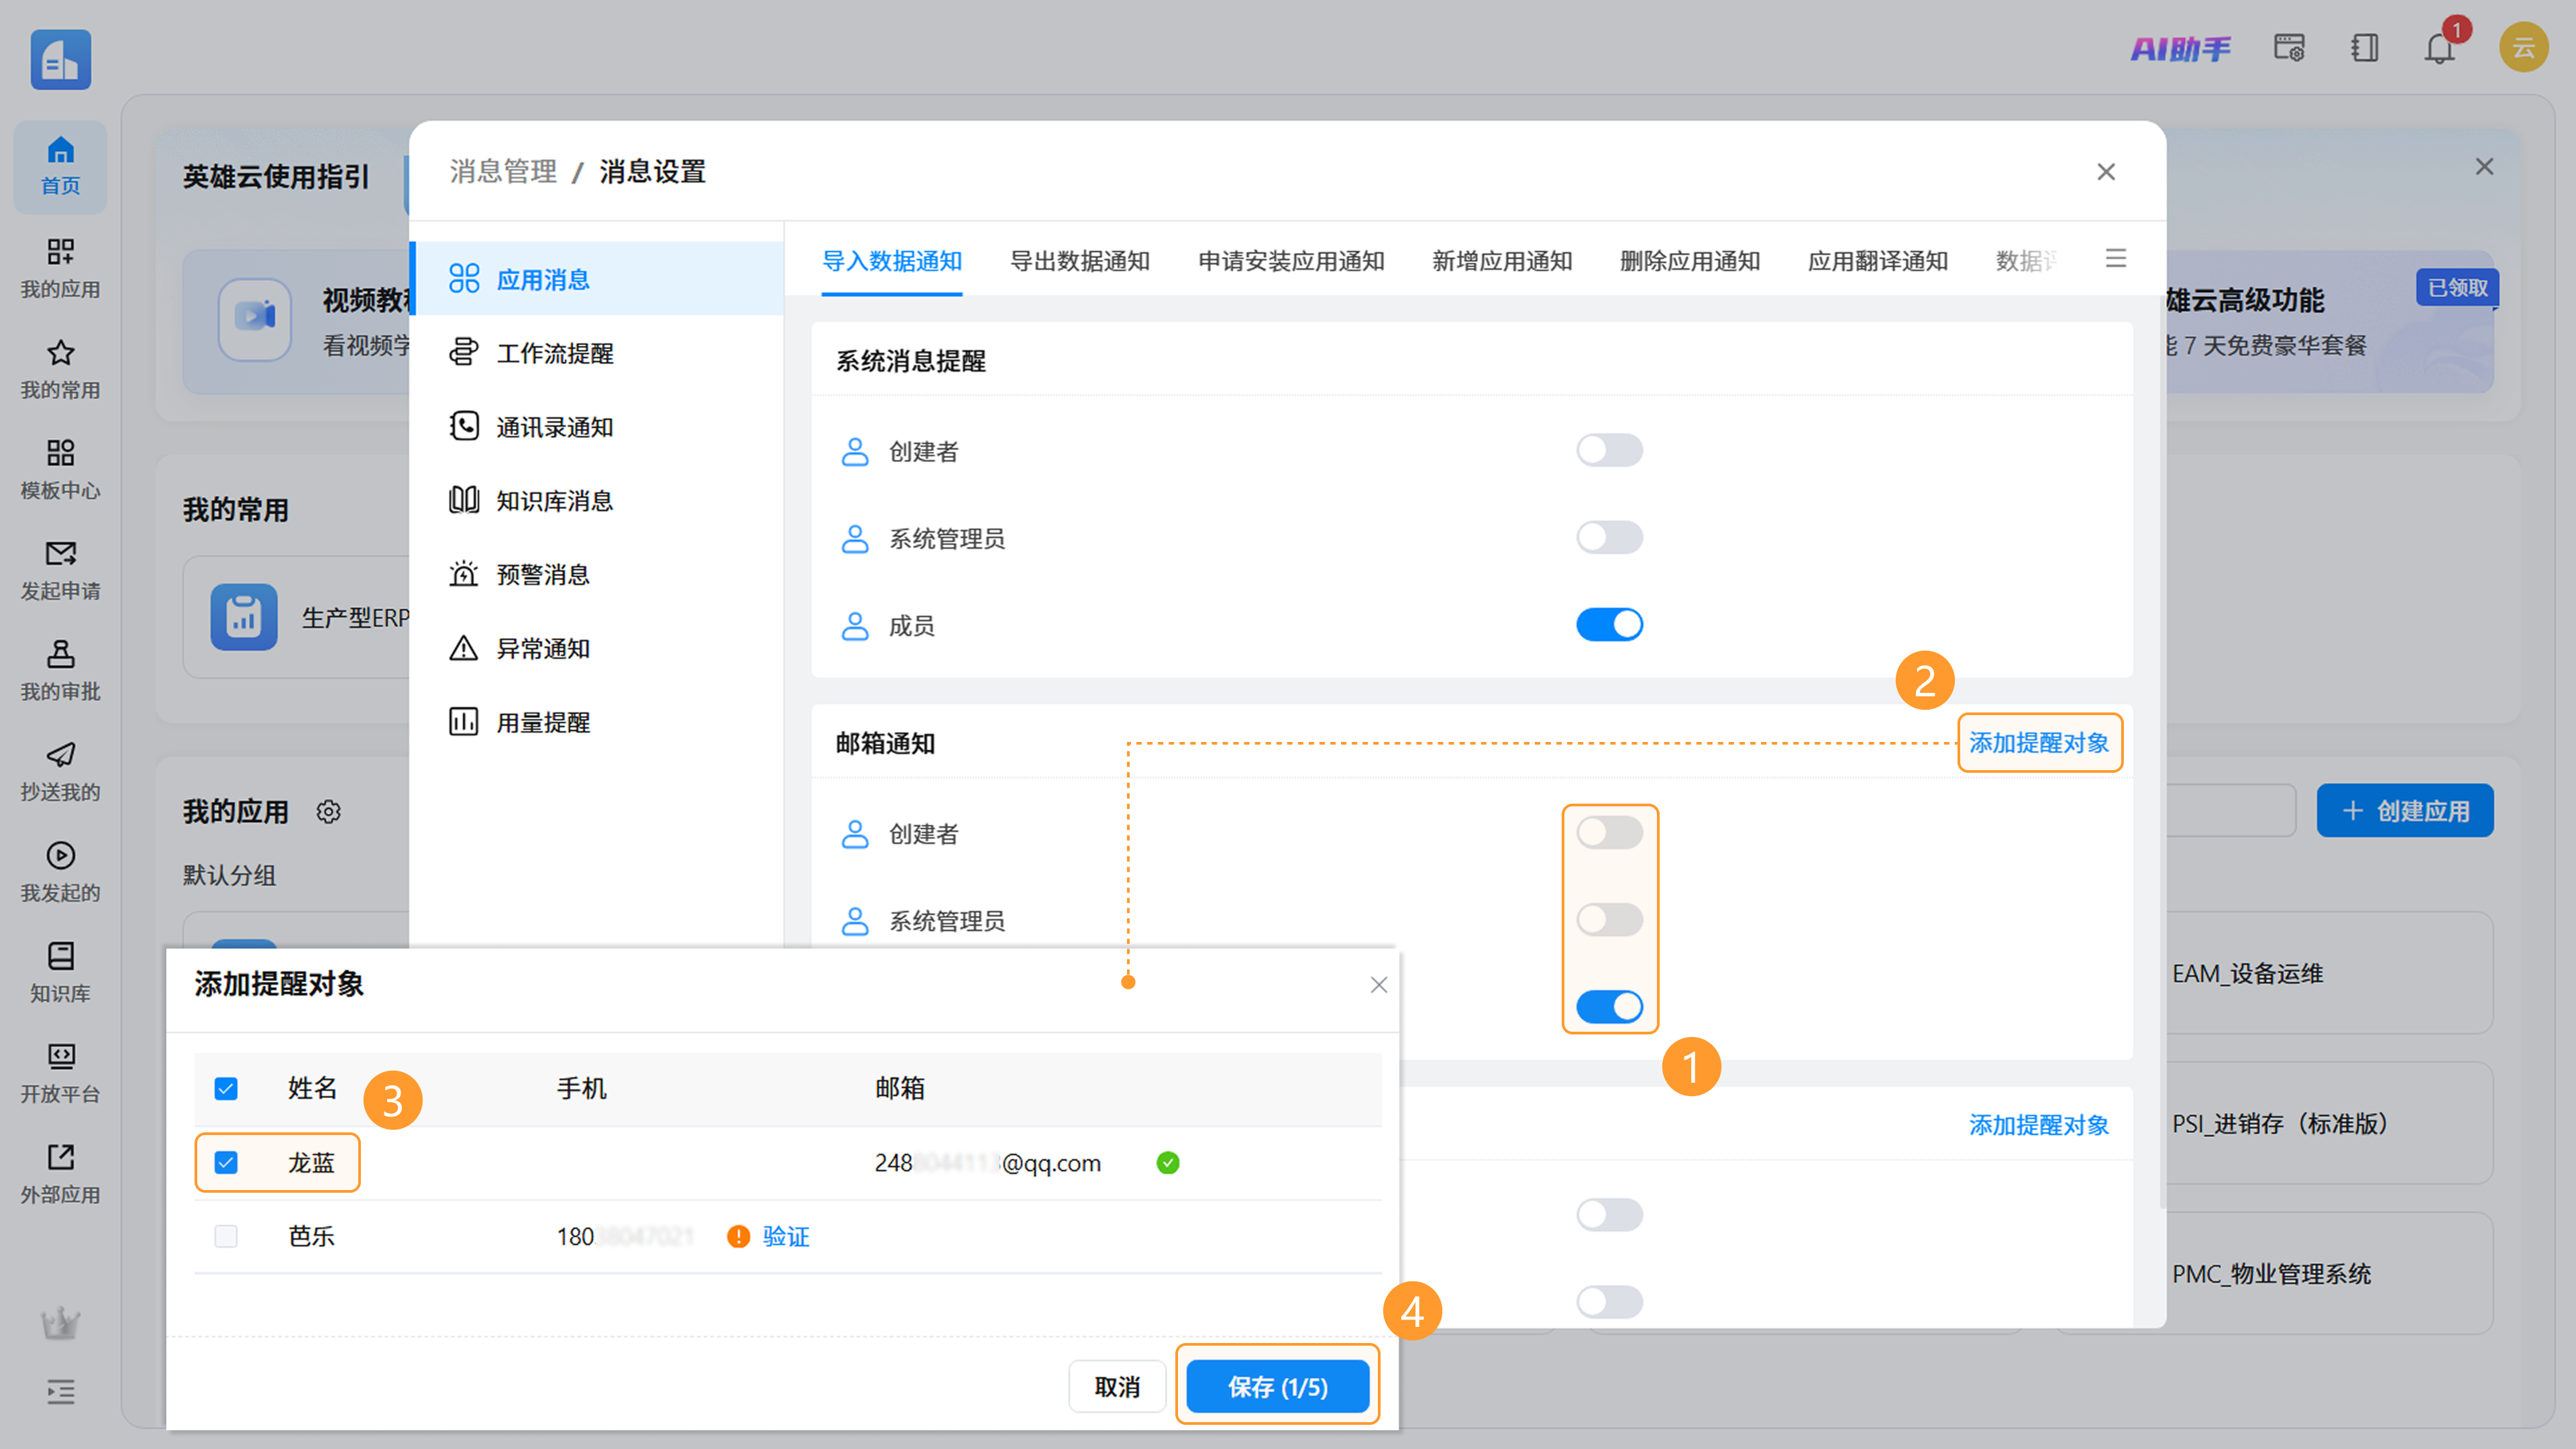Open 我的审批 in sidebar
2576x1449 pixels.
tap(60, 670)
